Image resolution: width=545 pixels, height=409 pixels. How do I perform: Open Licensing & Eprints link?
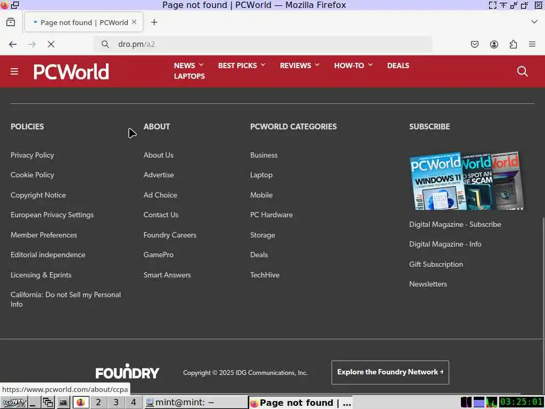click(41, 275)
